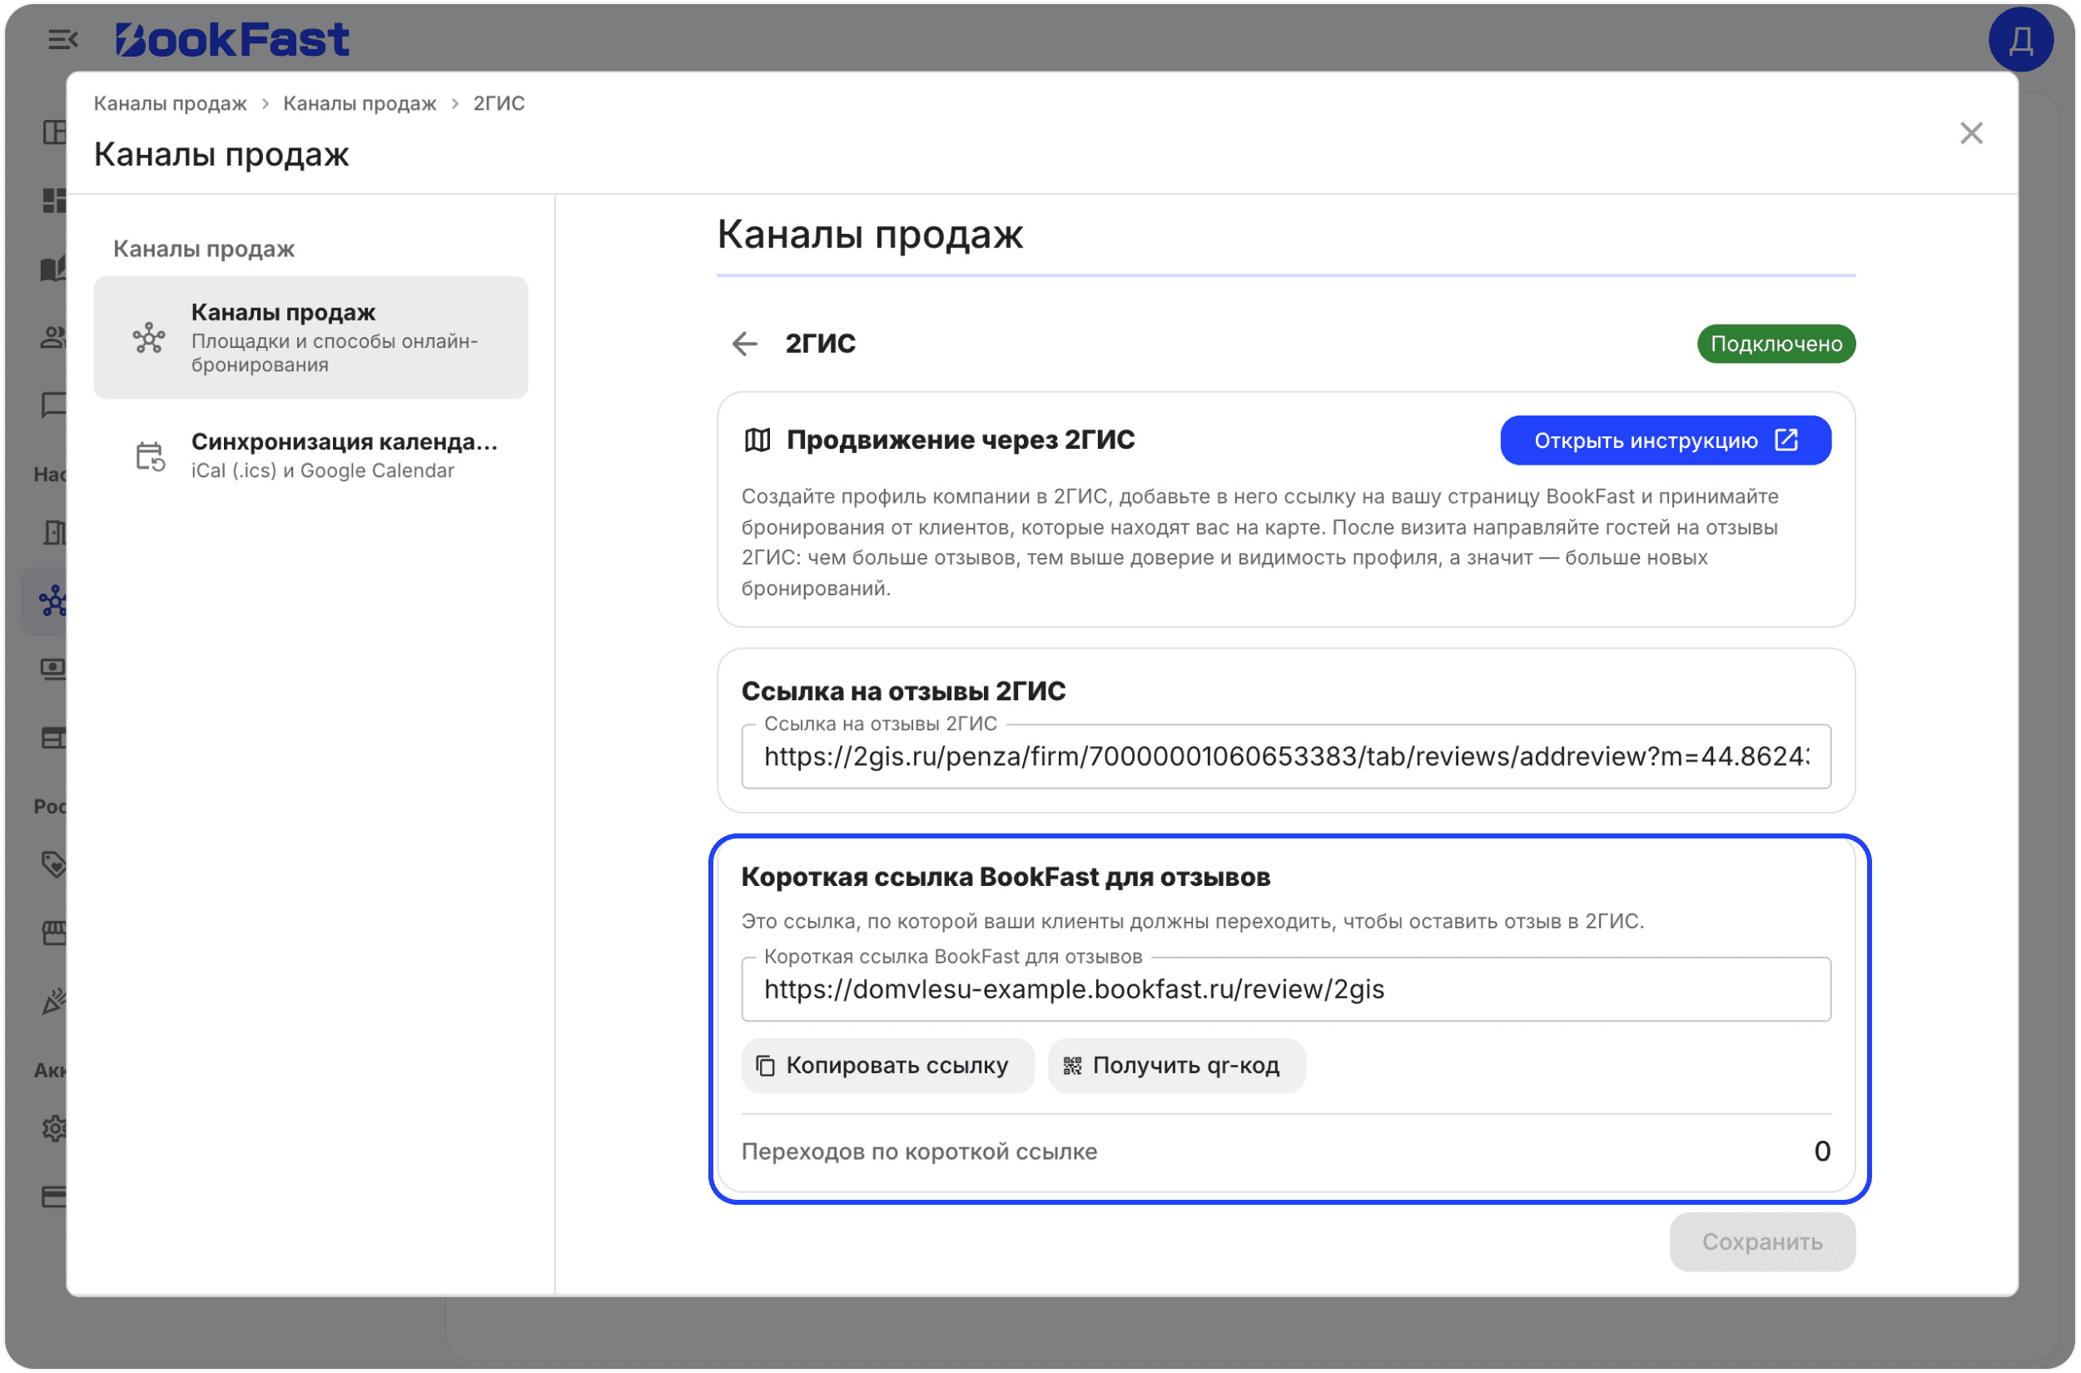Open the monitor icon in background sidebar
The image size is (2081, 1373).
point(54,670)
